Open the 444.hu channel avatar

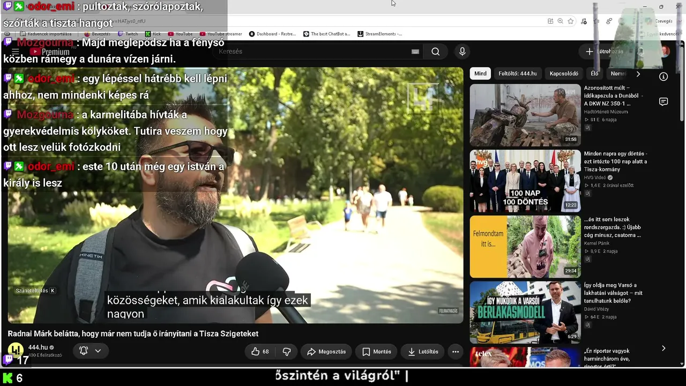coord(16,351)
